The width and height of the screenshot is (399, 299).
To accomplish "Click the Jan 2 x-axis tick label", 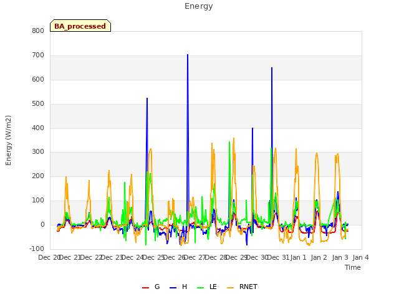I will 319,257.
